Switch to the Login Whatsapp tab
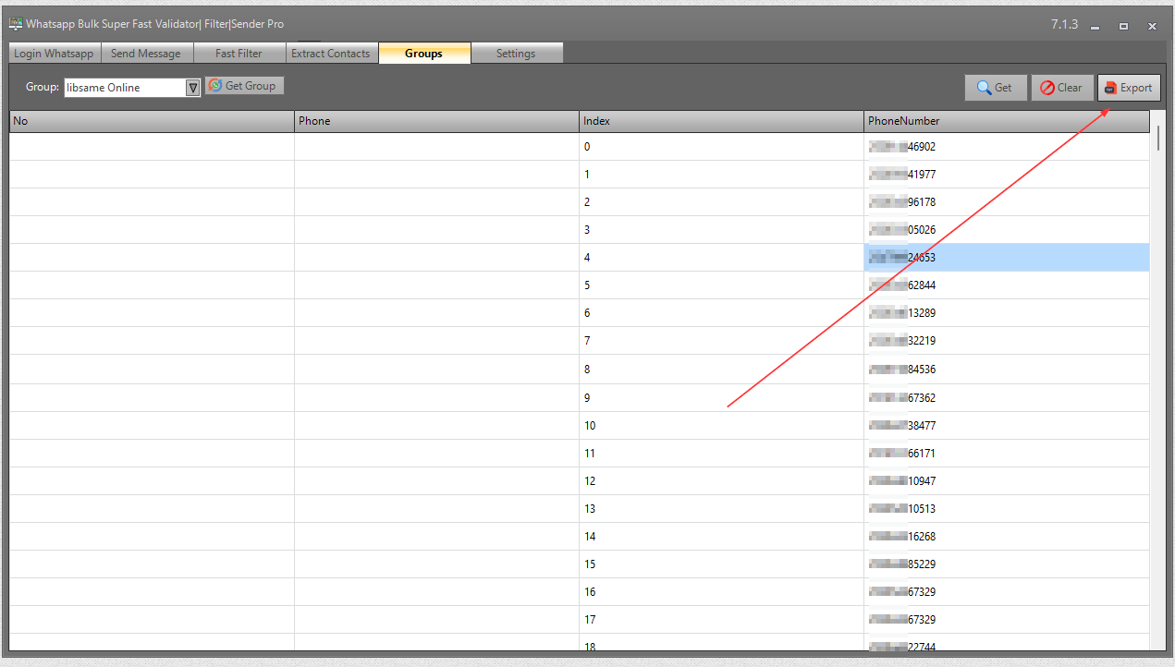The width and height of the screenshot is (1175, 667). click(54, 54)
